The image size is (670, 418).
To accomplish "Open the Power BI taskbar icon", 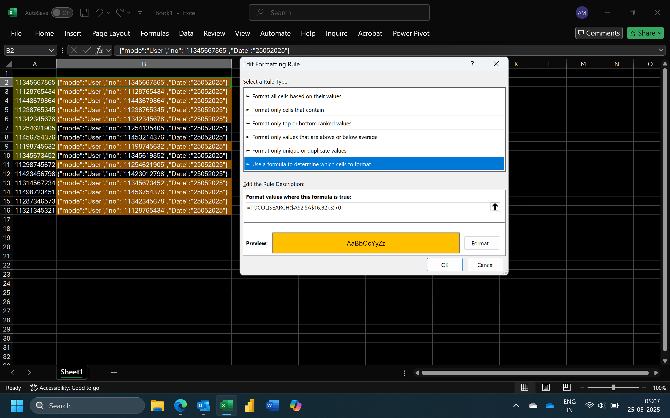I will pyautogui.click(x=249, y=405).
